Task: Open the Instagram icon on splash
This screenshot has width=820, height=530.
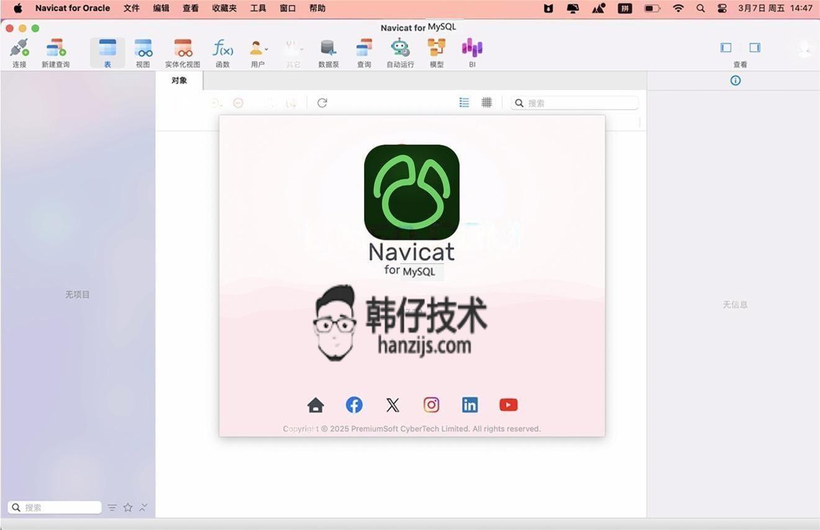Action: [431, 405]
